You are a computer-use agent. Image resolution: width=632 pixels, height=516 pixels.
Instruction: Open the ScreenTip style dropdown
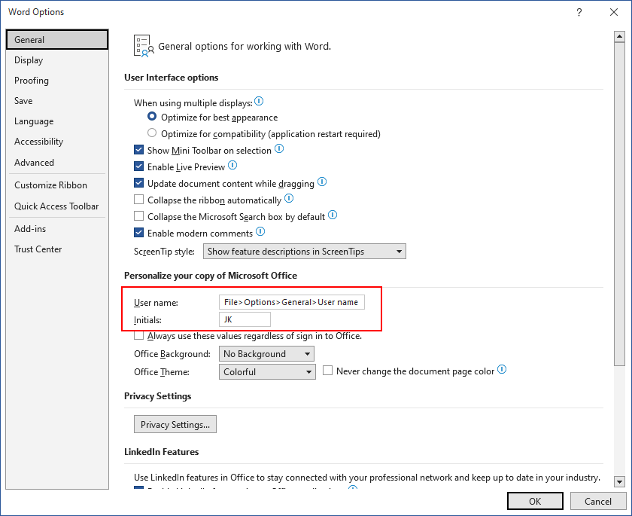(x=304, y=252)
